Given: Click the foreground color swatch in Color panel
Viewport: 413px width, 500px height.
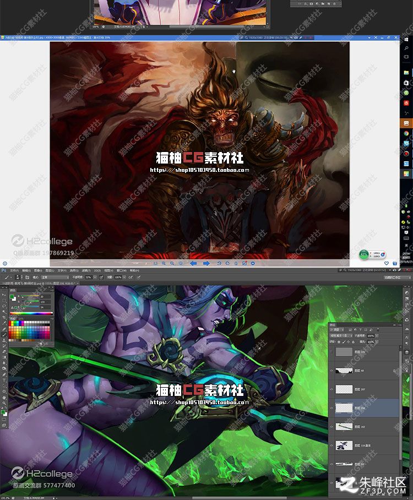Looking at the screenshot, I should click(x=12, y=297).
